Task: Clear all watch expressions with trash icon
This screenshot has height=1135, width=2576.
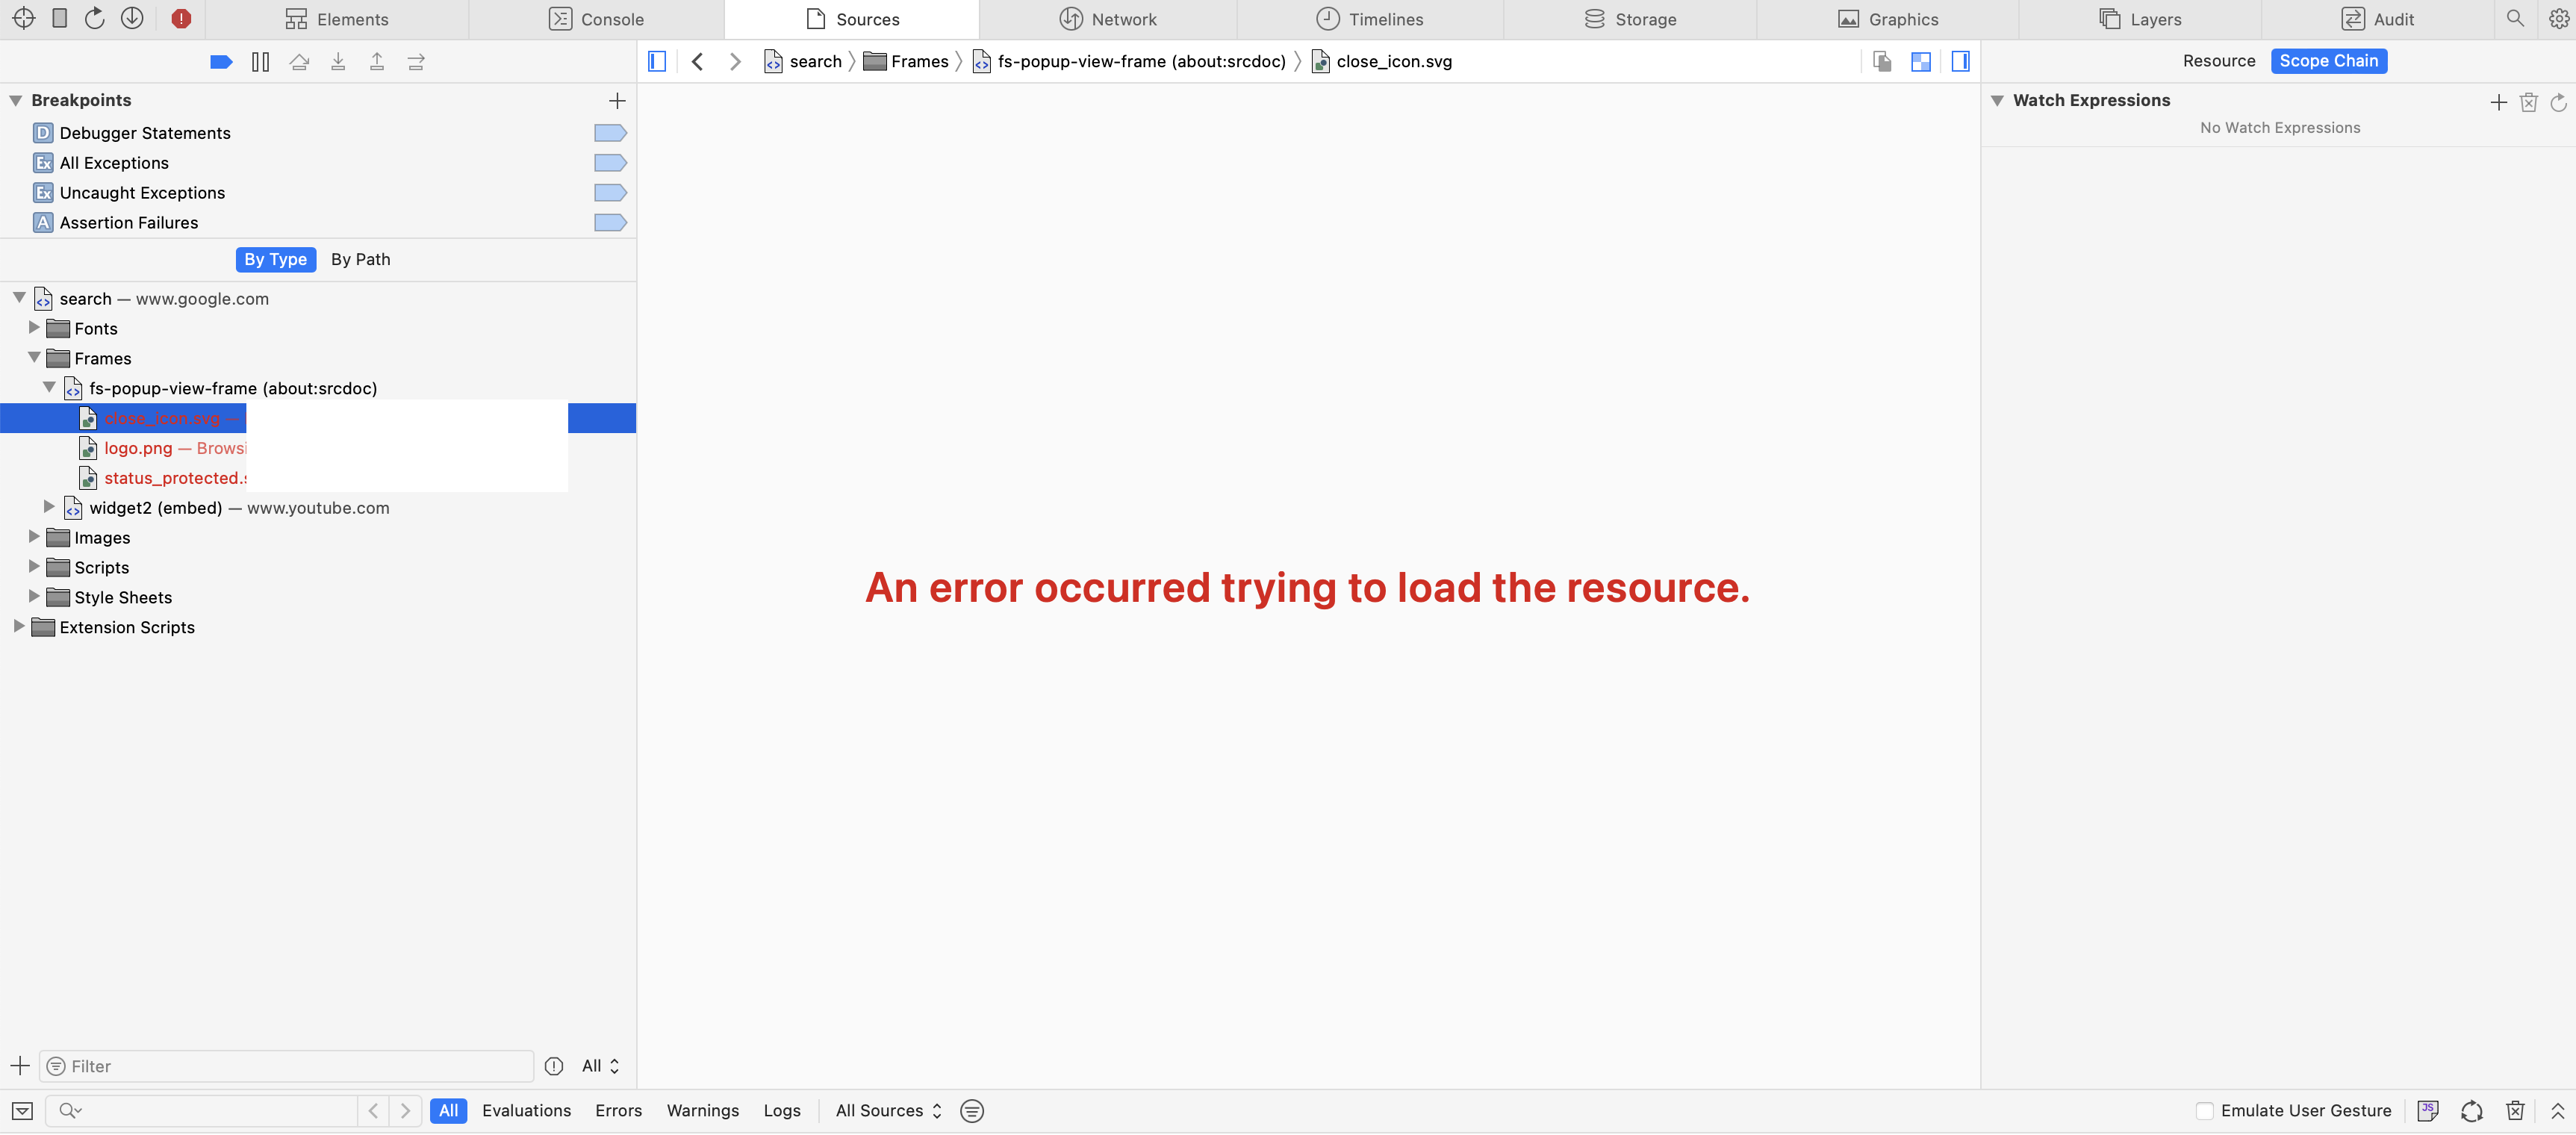Action: tap(2528, 102)
